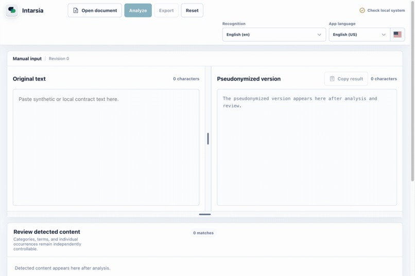Click the Copy result text label
This screenshot has height=276, width=415.
click(350, 79)
